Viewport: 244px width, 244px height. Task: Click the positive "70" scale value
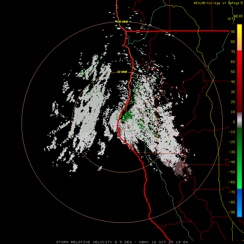click(233, 52)
